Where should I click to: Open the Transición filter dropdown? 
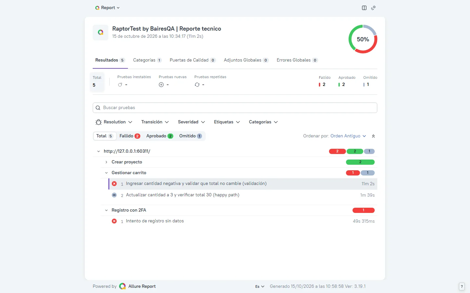coord(155,122)
